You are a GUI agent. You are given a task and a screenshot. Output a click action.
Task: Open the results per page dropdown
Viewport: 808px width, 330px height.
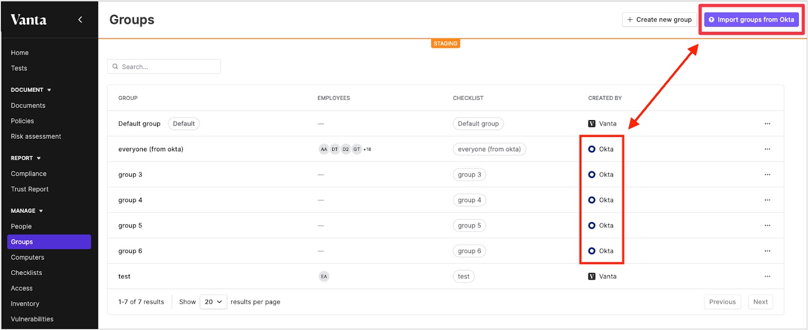pos(213,302)
